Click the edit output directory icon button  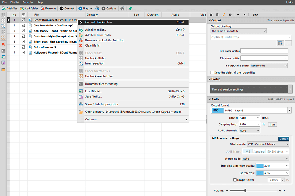click(280, 43)
